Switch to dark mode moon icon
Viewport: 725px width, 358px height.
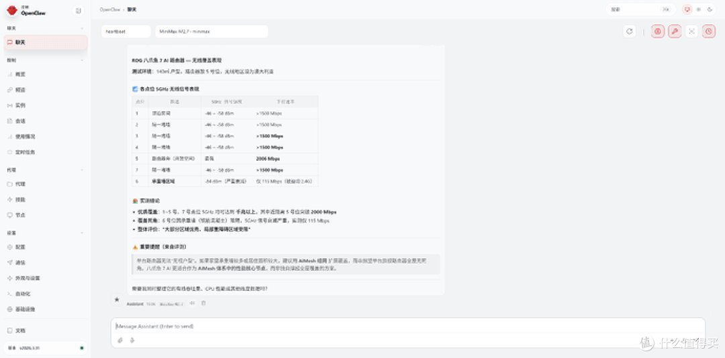[x=710, y=9]
